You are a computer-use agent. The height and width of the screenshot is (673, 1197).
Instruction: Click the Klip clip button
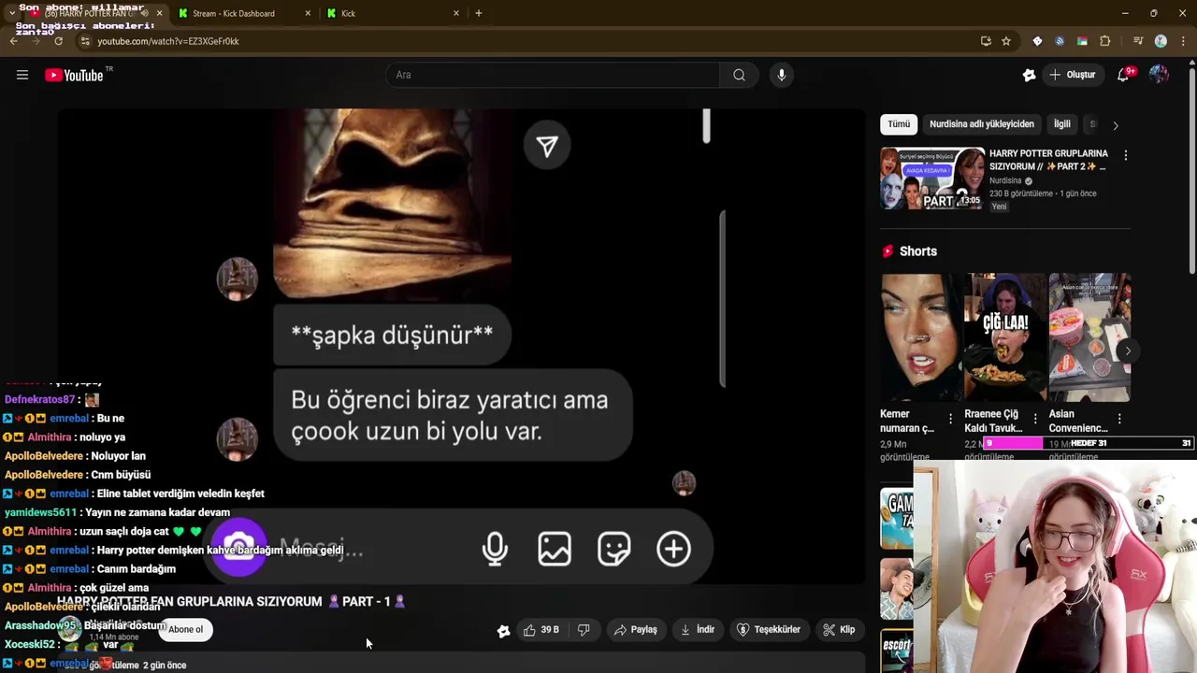[x=839, y=630]
